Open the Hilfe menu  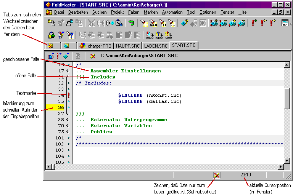click(242, 12)
